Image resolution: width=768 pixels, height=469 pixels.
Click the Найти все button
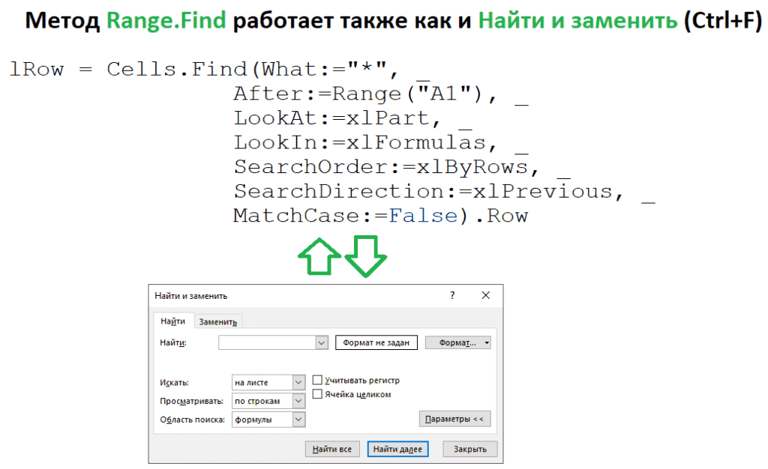[332, 449]
